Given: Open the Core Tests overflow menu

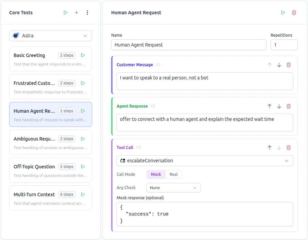Looking at the screenshot, I should 87,12.
